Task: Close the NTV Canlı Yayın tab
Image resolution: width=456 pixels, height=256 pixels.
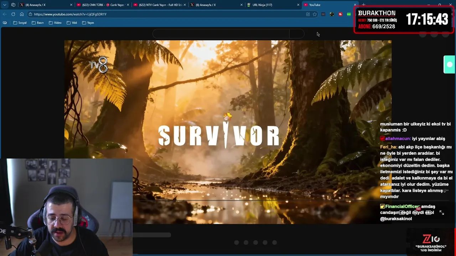Action: coord(185,5)
